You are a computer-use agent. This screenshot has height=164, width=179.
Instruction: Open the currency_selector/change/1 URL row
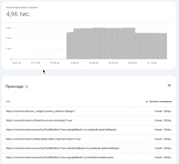(89, 111)
